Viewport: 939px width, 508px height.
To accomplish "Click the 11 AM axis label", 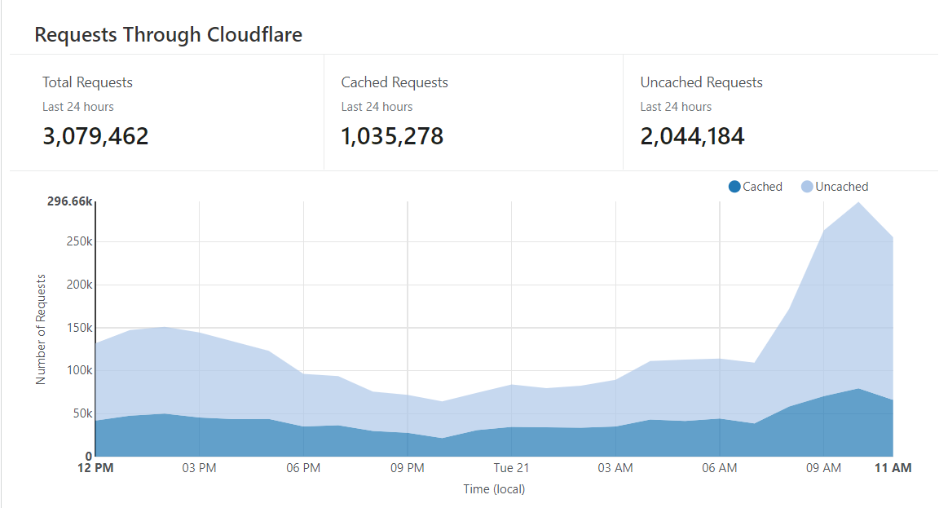I will coord(893,468).
